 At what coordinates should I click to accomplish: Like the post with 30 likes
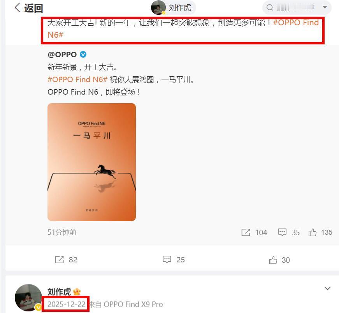pos(273,260)
